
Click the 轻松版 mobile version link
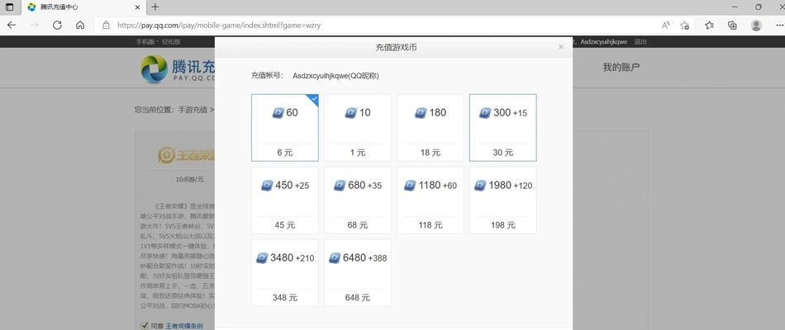171,42
